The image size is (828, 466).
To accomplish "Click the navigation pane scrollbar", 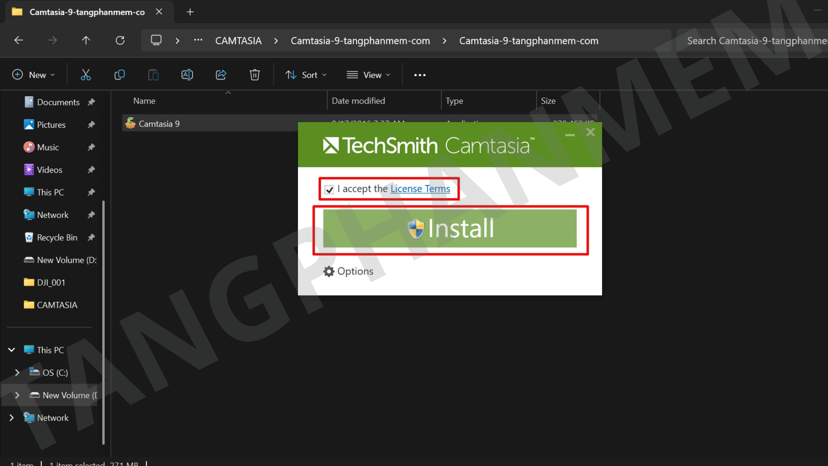I will pyautogui.click(x=103, y=322).
